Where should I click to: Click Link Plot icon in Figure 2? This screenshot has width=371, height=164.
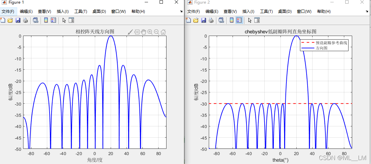coord(221,20)
